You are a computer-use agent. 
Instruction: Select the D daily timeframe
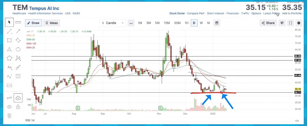click(x=194, y=23)
